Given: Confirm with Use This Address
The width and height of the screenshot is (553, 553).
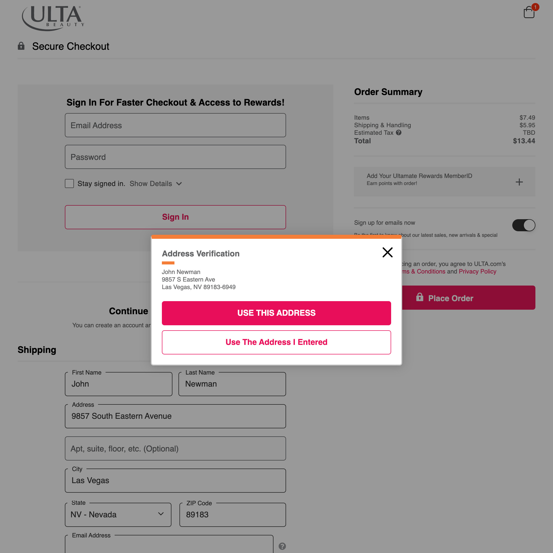Looking at the screenshot, I should [x=276, y=313].
